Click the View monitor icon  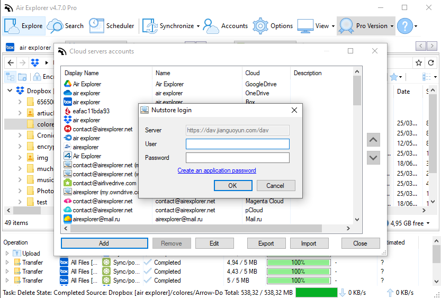(x=305, y=26)
